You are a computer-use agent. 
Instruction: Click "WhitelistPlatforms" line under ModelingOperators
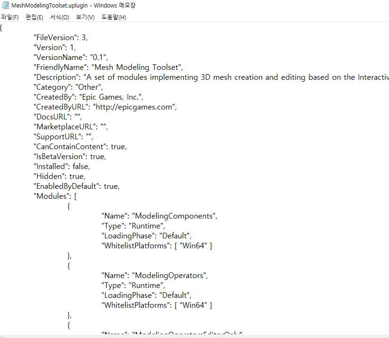[x=157, y=305]
